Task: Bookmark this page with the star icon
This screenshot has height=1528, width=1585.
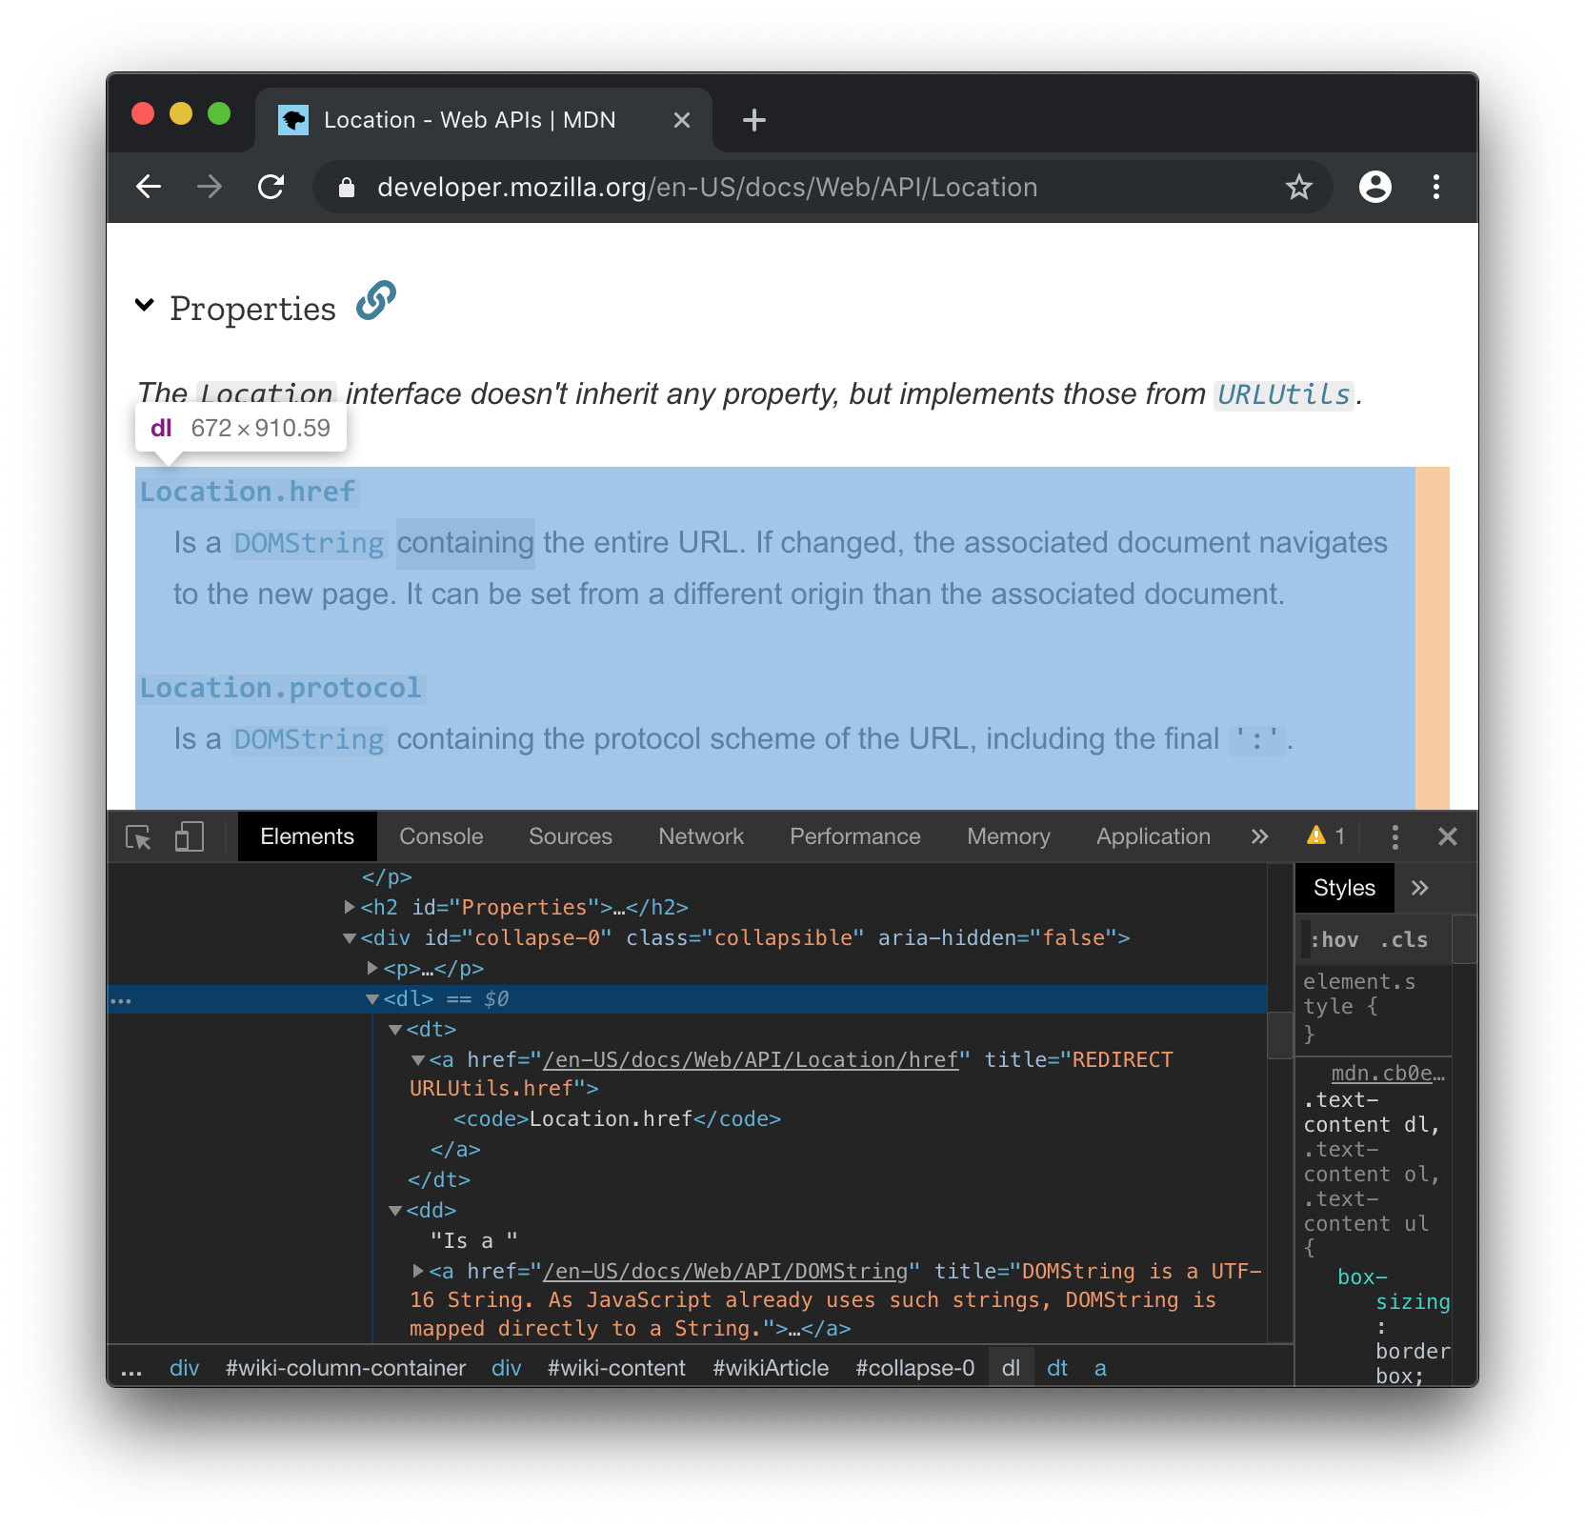Action: 1299,187
